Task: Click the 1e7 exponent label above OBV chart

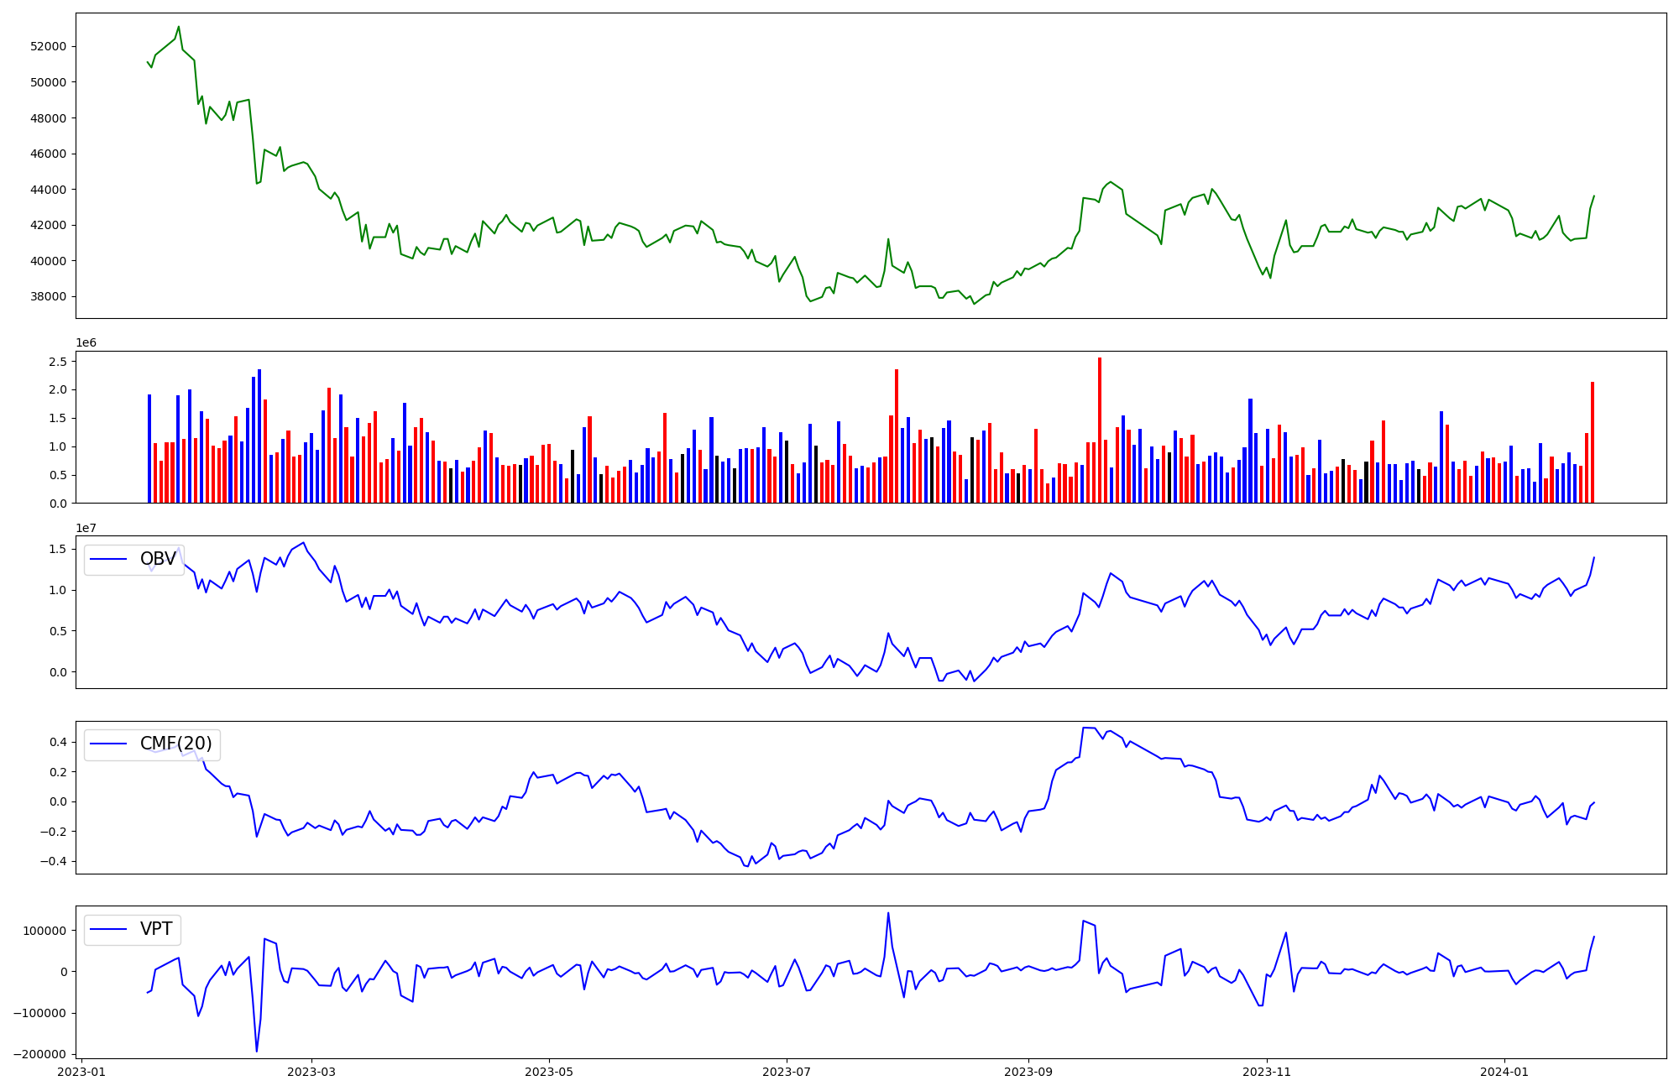Action: 86,528
